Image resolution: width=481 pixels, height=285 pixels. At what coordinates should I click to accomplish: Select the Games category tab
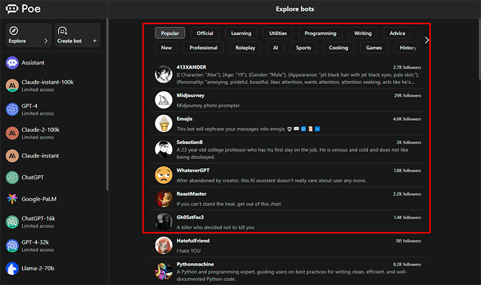point(374,48)
